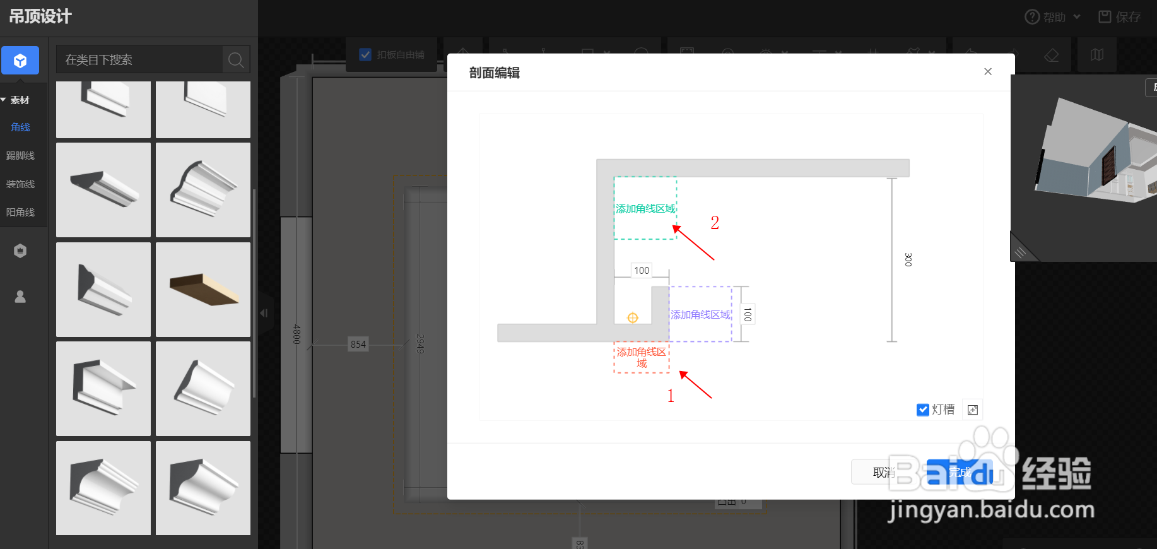Click the red 添加角线区域 zone
This screenshot has height=549, width=1157.
tap(642, 358)
